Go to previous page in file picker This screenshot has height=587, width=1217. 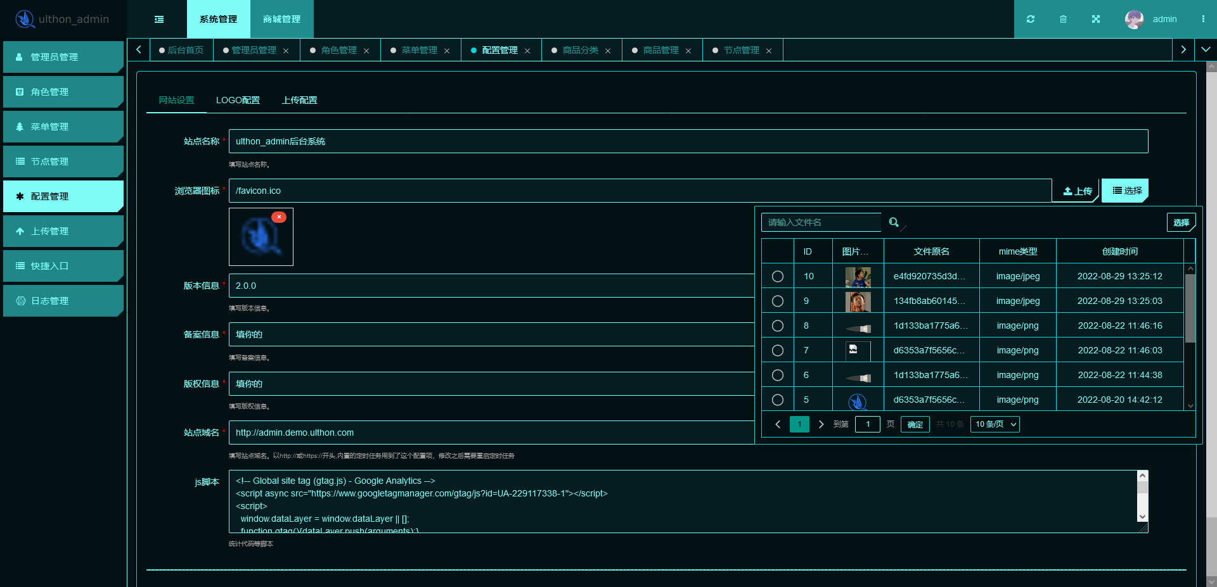(778, 424)
